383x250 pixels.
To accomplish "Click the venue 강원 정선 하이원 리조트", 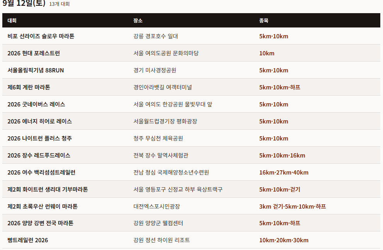I will 161,240.
